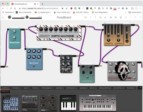Screen dimensions: 143x112
Task: Click the save icon in PedalBoard toolbar
Action: [100, 17]
